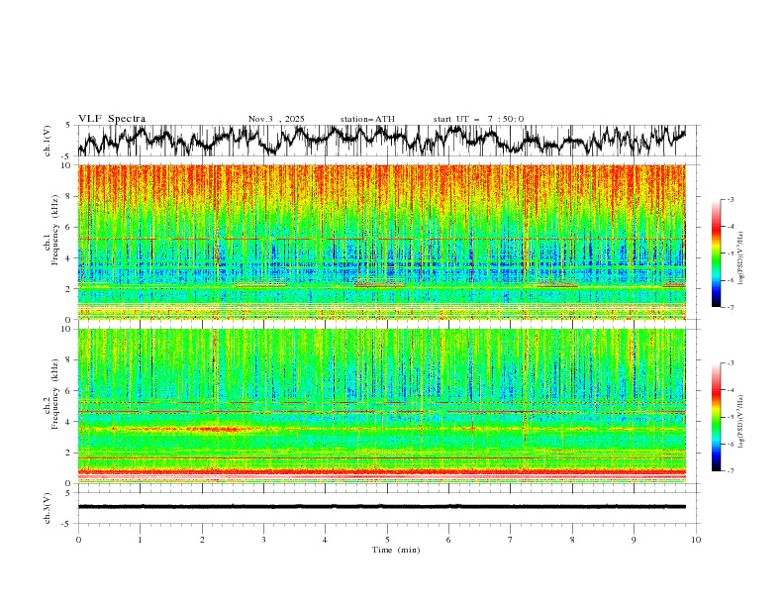Click the time axis tick label 10
Screen dimensions: 784x606
click(696, 540)
